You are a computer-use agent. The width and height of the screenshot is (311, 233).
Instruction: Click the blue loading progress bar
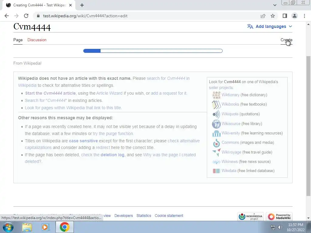tap(153, 51)
